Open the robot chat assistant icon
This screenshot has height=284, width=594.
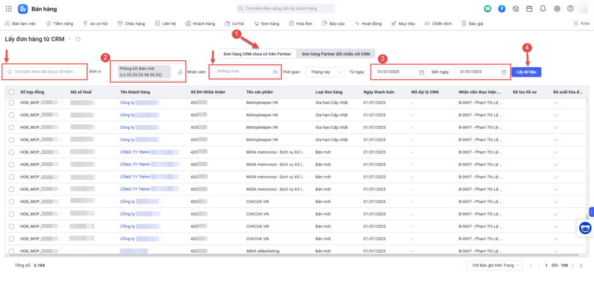(x=585, y=228)
